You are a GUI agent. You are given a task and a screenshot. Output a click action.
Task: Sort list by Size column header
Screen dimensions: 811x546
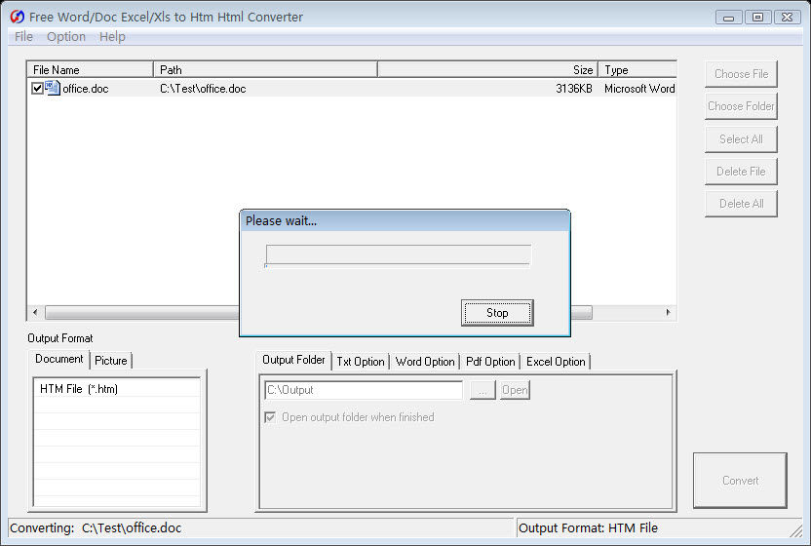(x=487, y=69)
